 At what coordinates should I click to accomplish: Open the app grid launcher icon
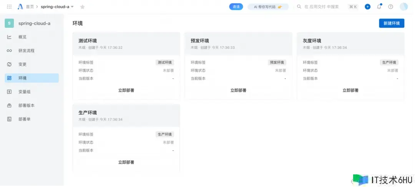(x=9, y=7)
